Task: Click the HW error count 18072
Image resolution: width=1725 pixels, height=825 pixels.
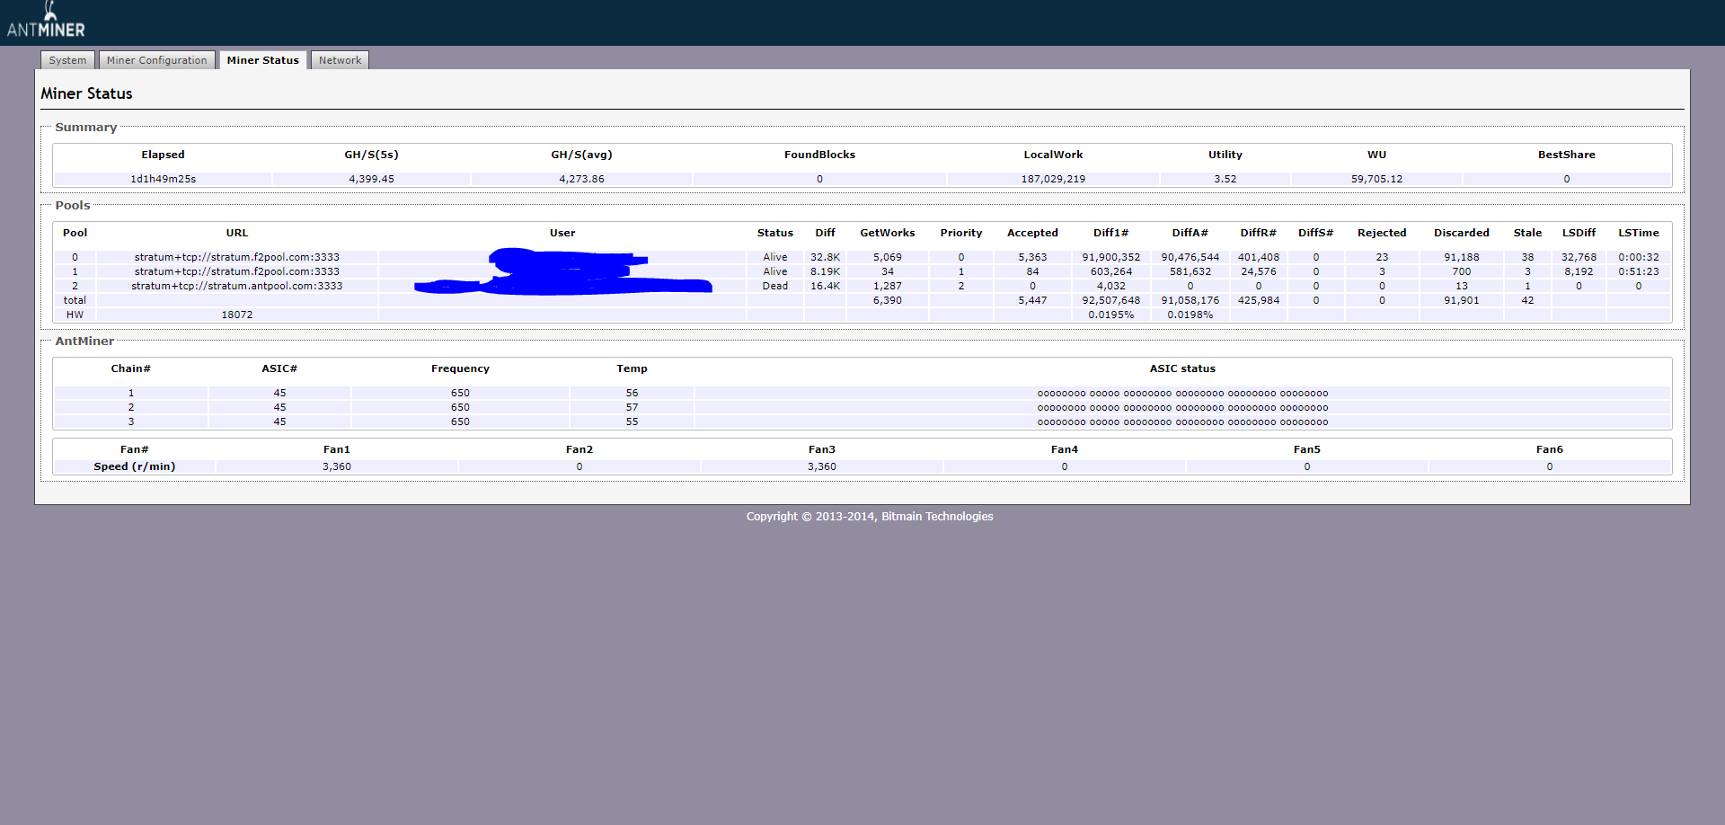Action: click(237, 315)
